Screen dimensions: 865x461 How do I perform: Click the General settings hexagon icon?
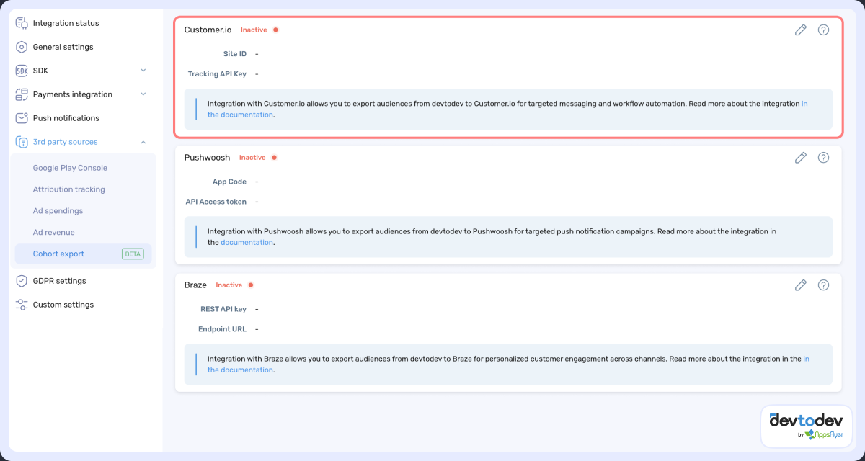pyautogui.click(x=22, y=47)
